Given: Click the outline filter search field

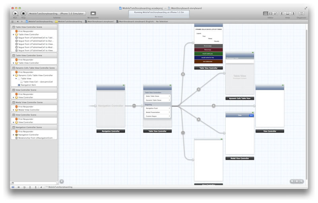Looking at the screenshot, I should (x=34, y=183).
